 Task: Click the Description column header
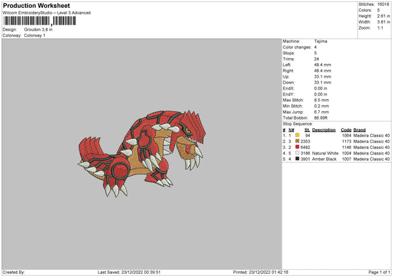324,130
